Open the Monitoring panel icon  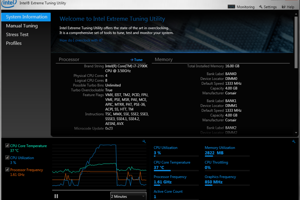coord(231,7)
